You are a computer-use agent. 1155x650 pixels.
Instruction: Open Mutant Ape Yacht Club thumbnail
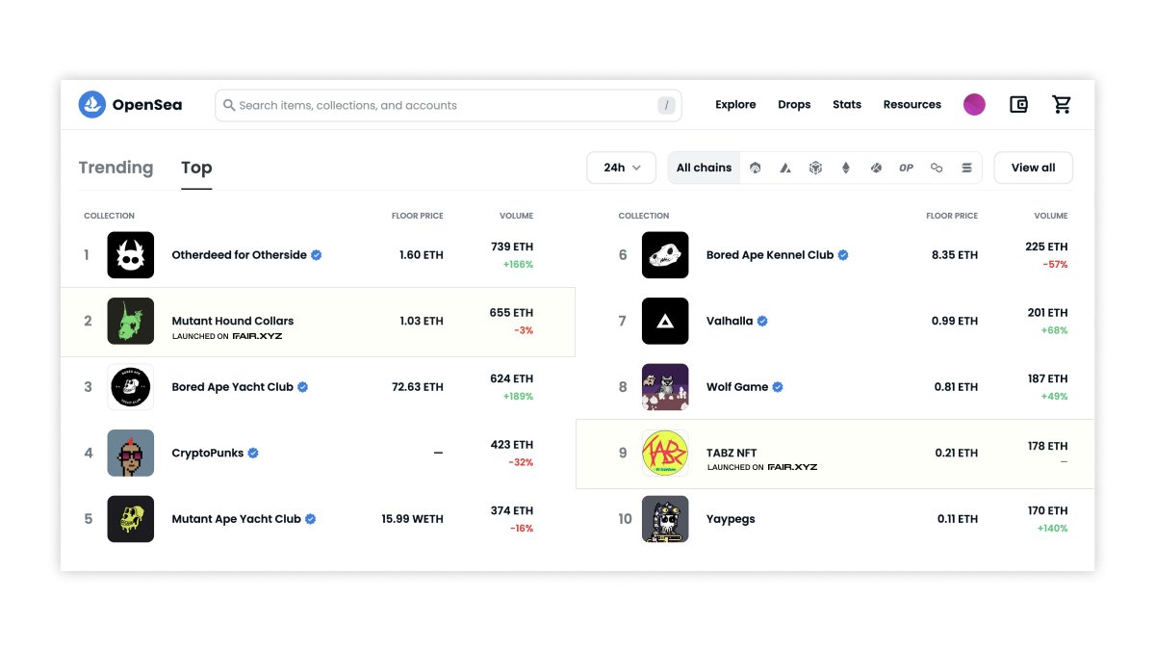pyautogui.click(x=130, y=519)
